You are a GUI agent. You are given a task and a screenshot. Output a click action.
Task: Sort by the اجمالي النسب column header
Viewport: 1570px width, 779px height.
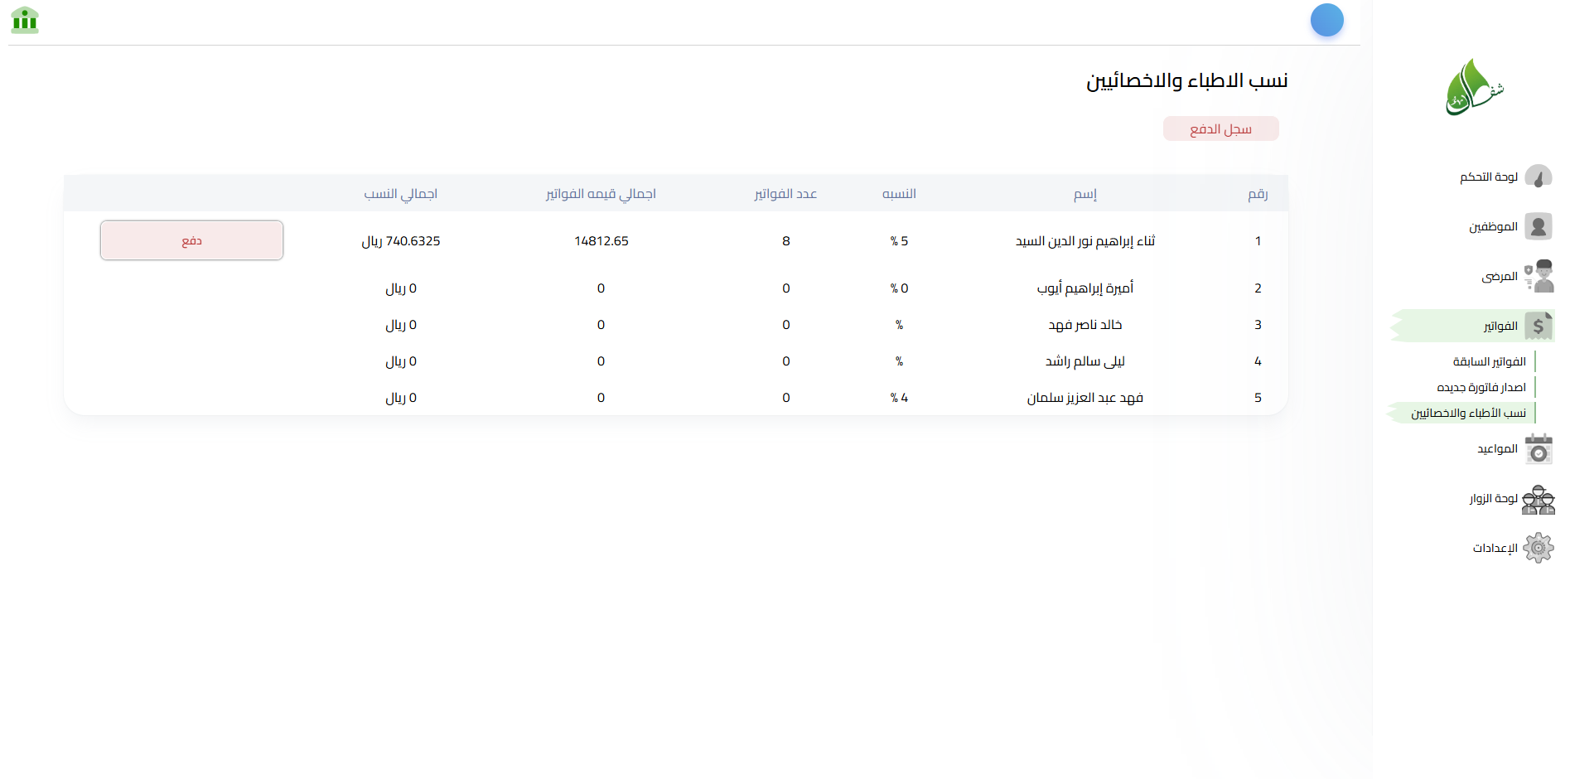pyautogui.click(x=400, y=193)
